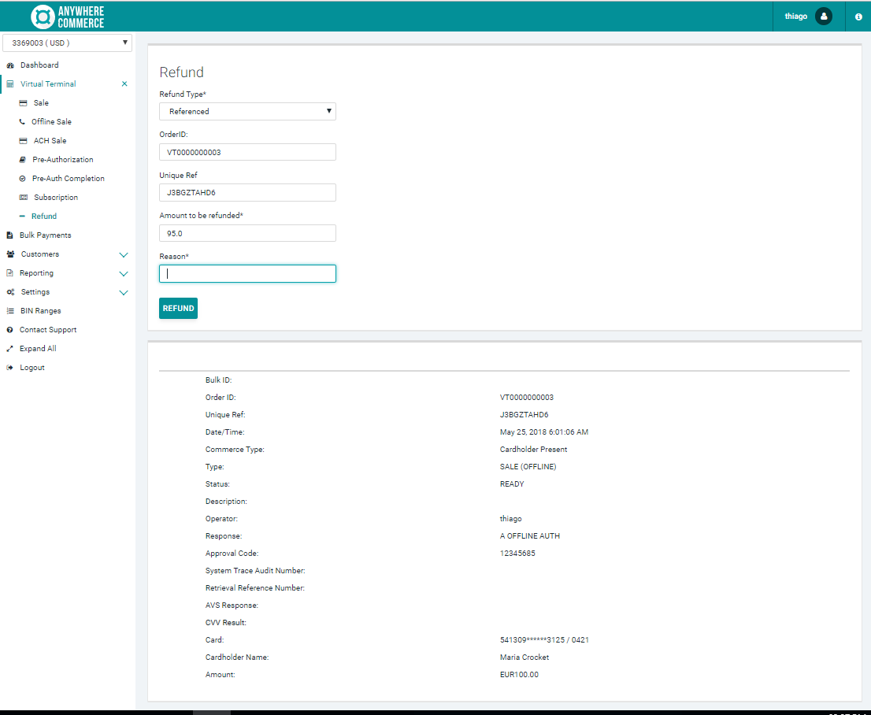Select Virtual Terminal in the sidebar

(x=48, y=84)
